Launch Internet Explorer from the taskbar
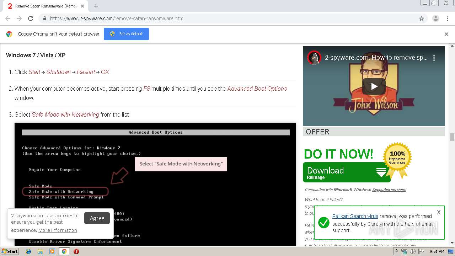 point(28,251)
